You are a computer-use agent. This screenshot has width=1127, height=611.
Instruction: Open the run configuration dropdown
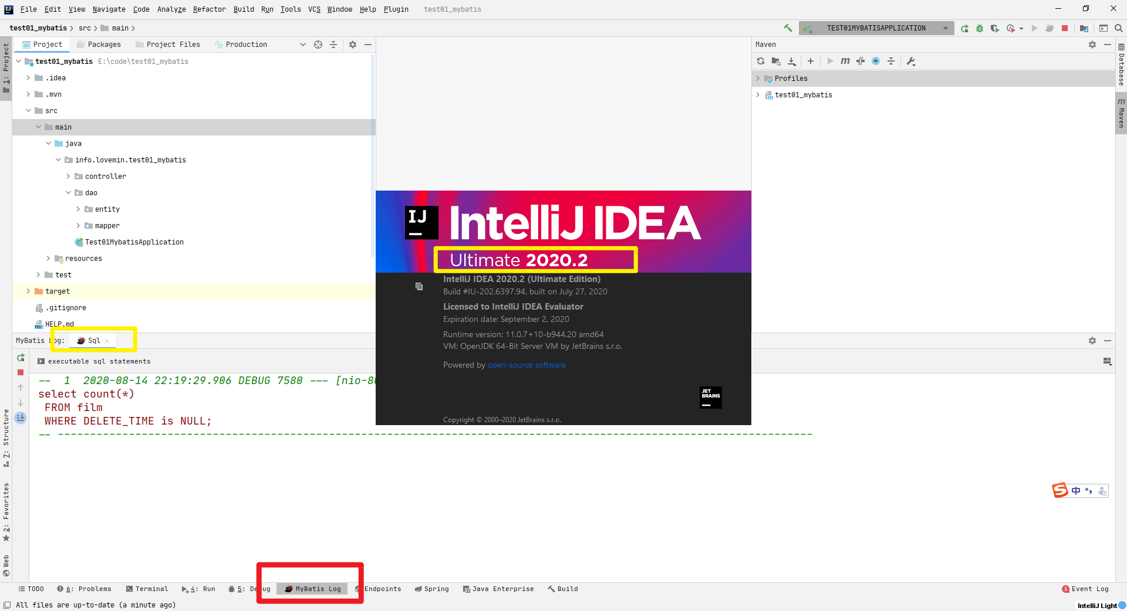coord(944,28)
